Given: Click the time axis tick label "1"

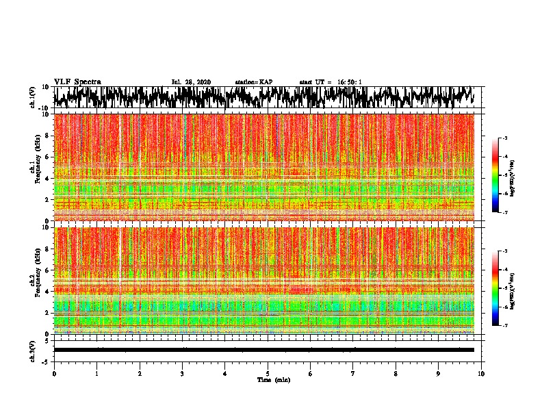Looking at the screenshot, I should pos(96,374).
